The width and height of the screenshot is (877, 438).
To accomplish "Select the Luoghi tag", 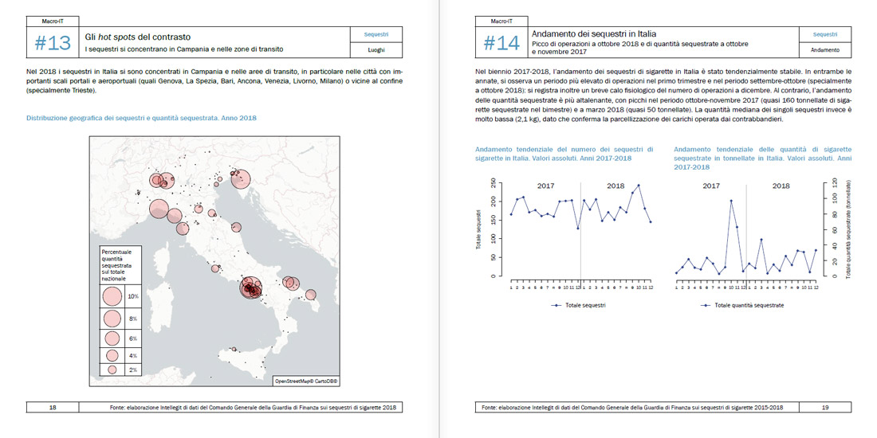I will pos(376,50).
